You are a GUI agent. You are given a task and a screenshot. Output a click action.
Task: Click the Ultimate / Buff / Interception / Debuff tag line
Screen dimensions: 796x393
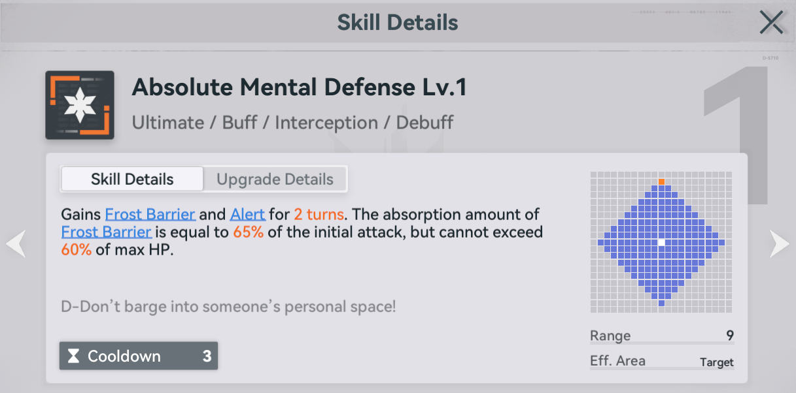coord(292,123)
